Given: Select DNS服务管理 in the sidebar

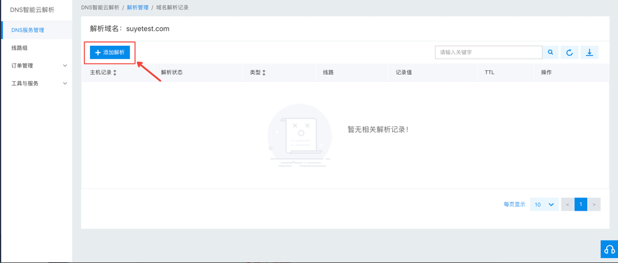Looking at the screenshot, I should click(x=28, y=30).
